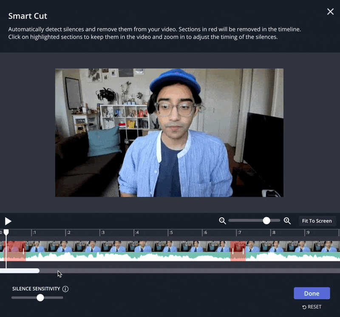This screenshot has height=317, width=340.
Task: Toggle the red silence section near :7
Action: [238, 251]
